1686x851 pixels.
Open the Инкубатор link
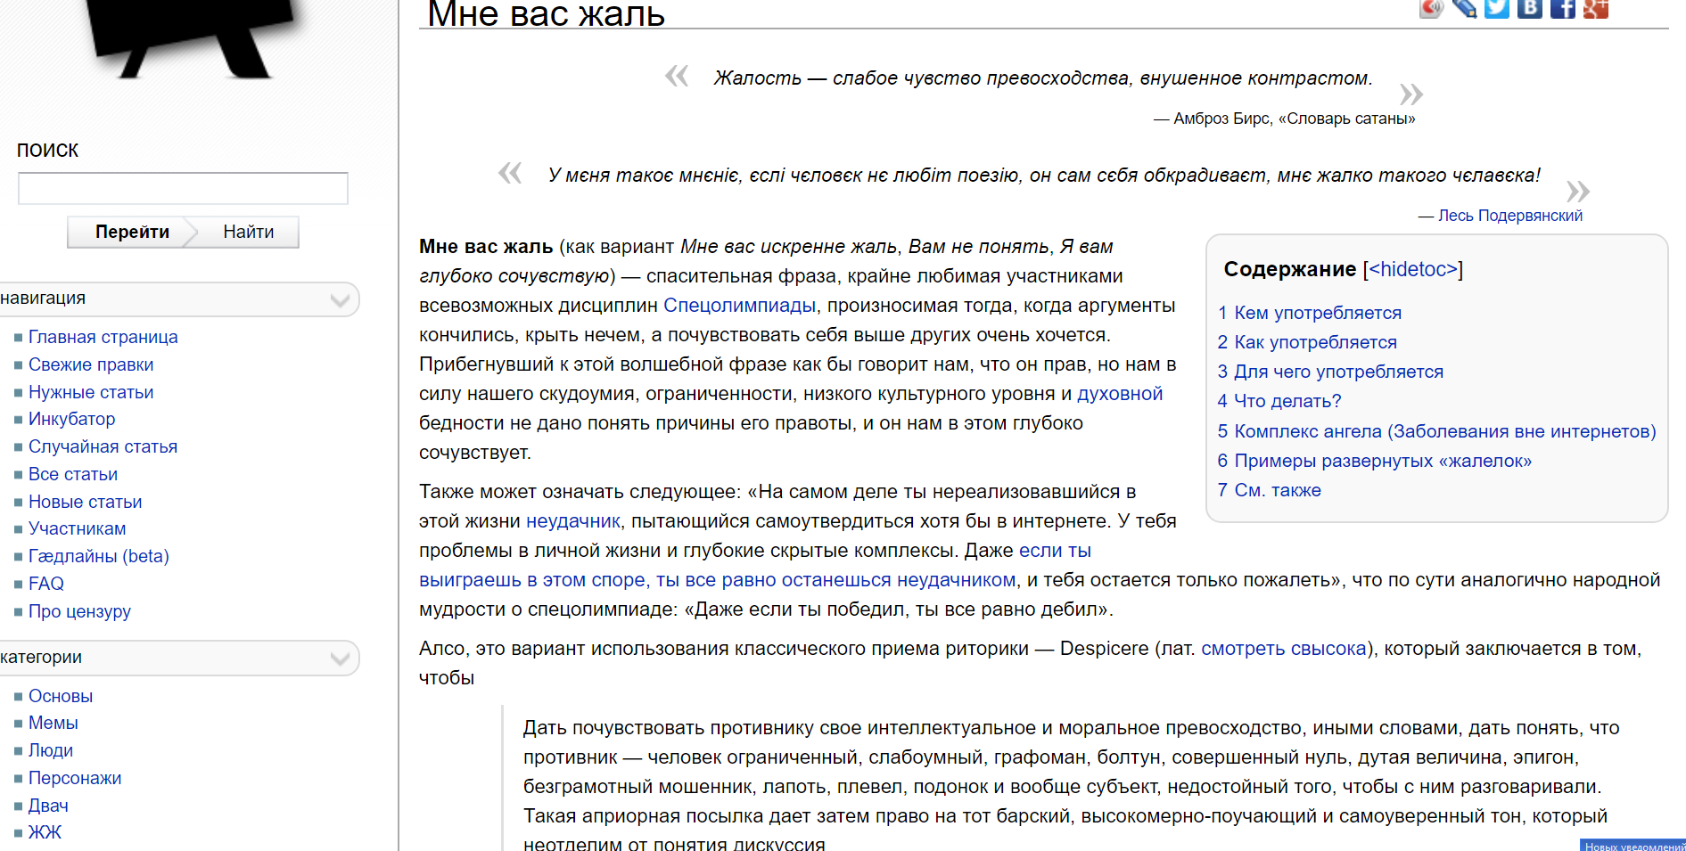click(71, 419)
